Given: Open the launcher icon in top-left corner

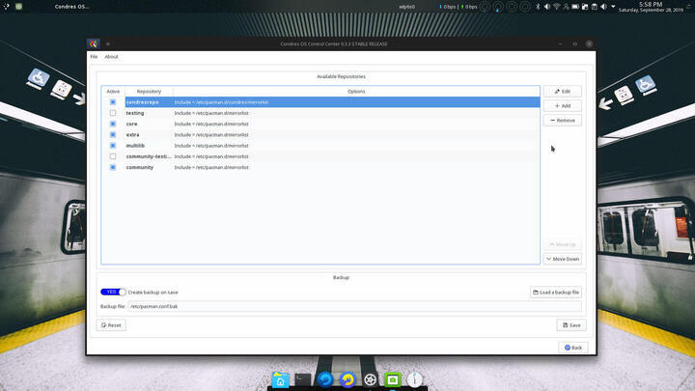Looking at the screenshot, I should tap(6, 6).
